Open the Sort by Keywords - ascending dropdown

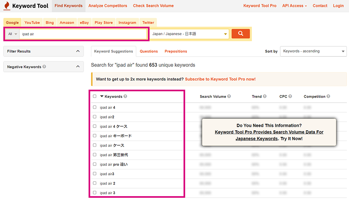313,51
